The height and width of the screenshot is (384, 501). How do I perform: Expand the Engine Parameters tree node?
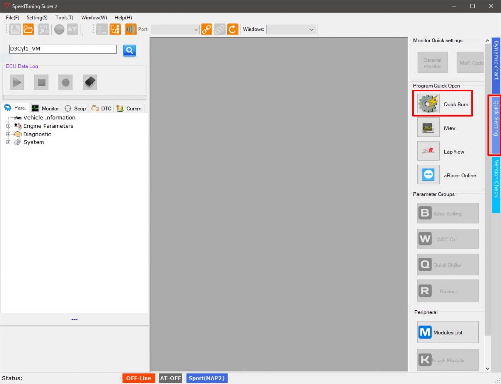tap(8, 126)
